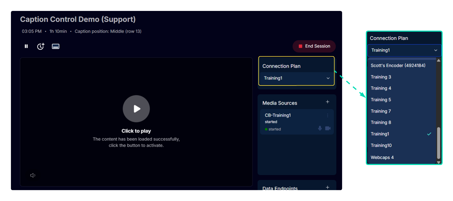Select the checked Training1 option

380,134
